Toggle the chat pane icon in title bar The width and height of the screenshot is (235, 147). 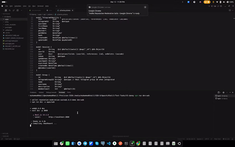218,6
